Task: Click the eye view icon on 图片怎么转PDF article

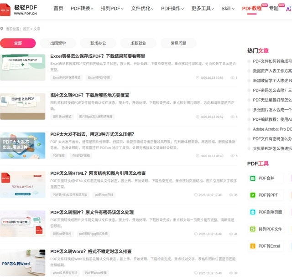Action: 232,117
